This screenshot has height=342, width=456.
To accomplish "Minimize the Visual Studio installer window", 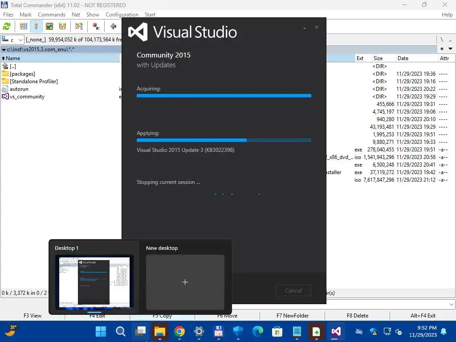I will pos(305,28).
